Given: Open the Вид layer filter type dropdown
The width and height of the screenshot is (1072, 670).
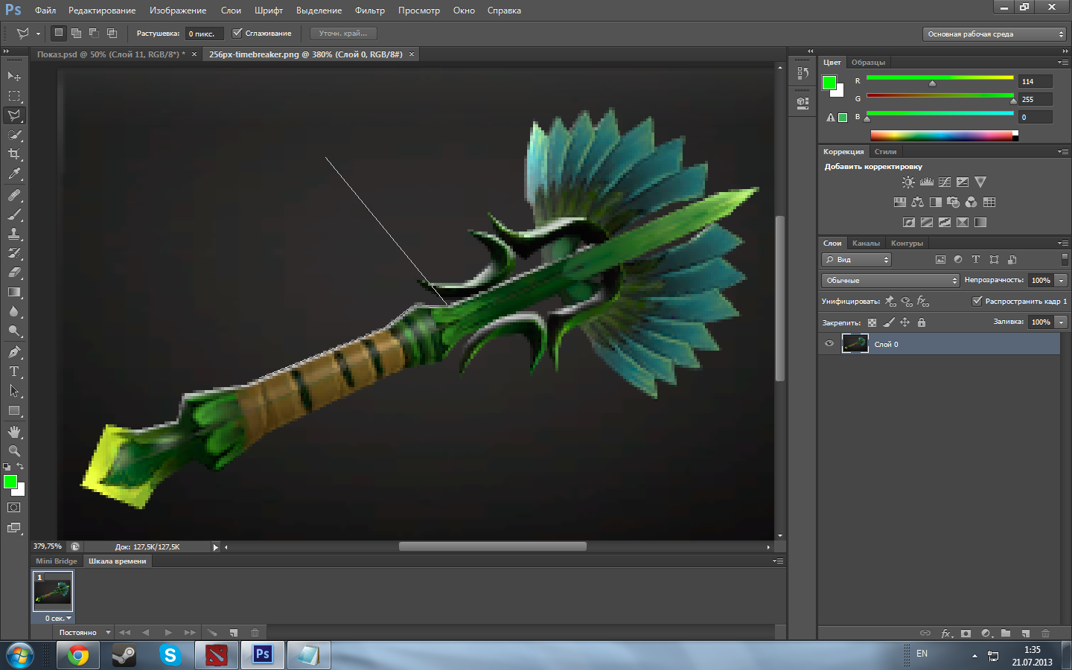Looking at the screenshot, I should [856, 260].
